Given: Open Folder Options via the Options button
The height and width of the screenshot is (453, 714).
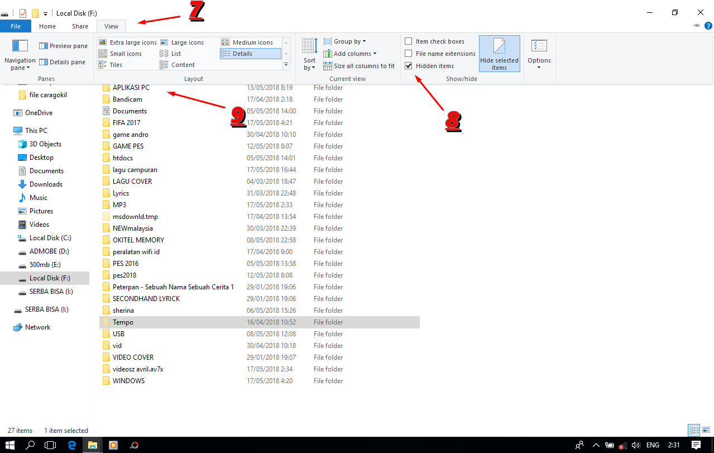Looking at the screenshot, I should [x=539, y=53].
